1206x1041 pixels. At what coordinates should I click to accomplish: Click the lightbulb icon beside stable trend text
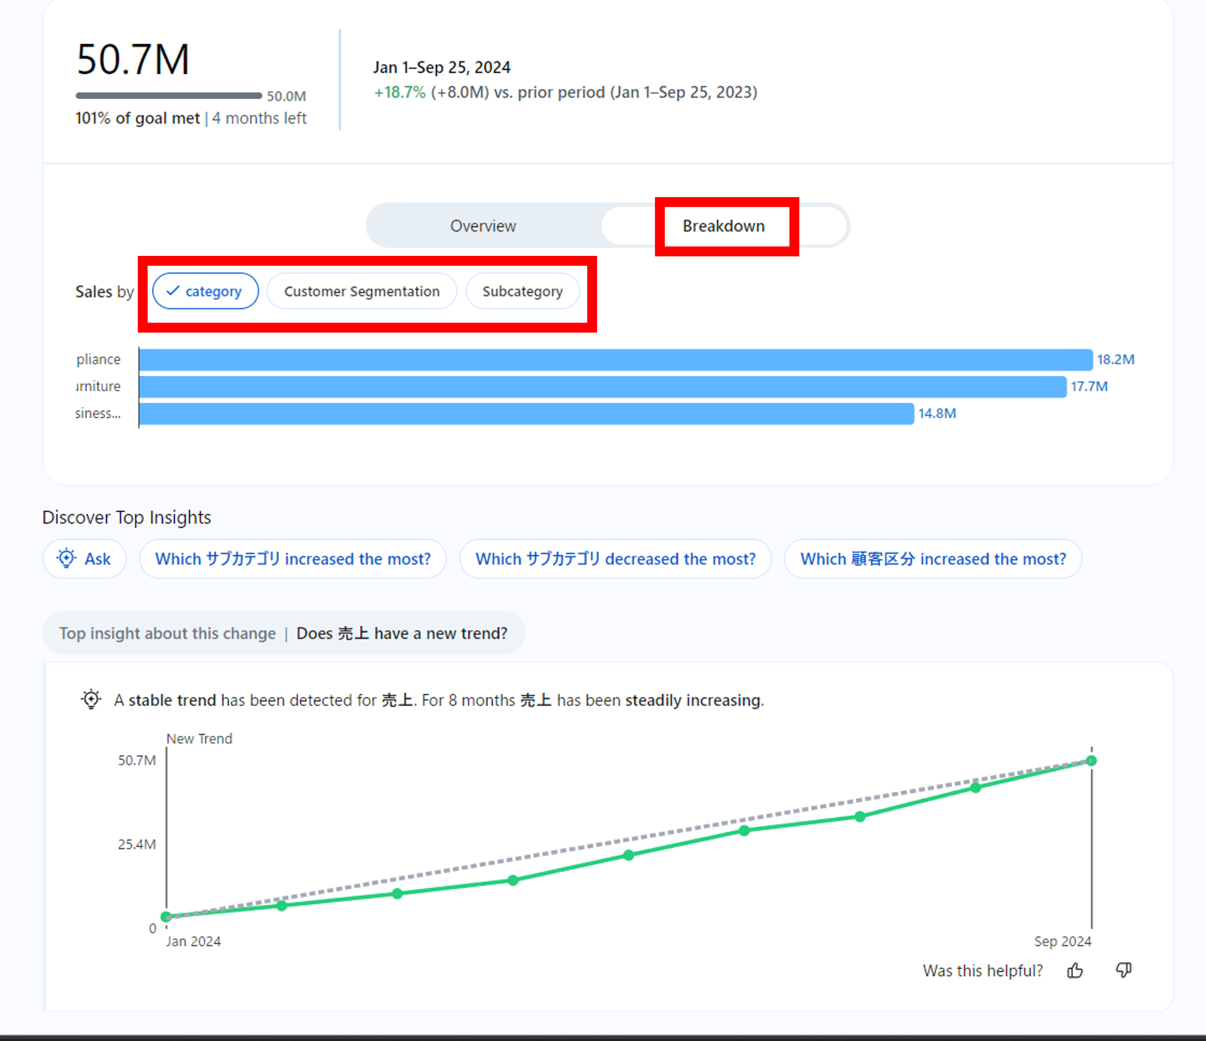point(91,699)
